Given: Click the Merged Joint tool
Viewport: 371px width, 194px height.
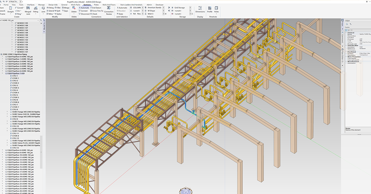Looking at the screenshot, I should pos(28,10).
